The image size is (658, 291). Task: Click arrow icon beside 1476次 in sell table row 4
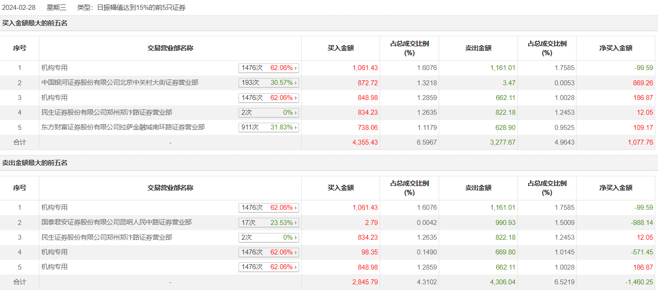click(x=296, y=253)
